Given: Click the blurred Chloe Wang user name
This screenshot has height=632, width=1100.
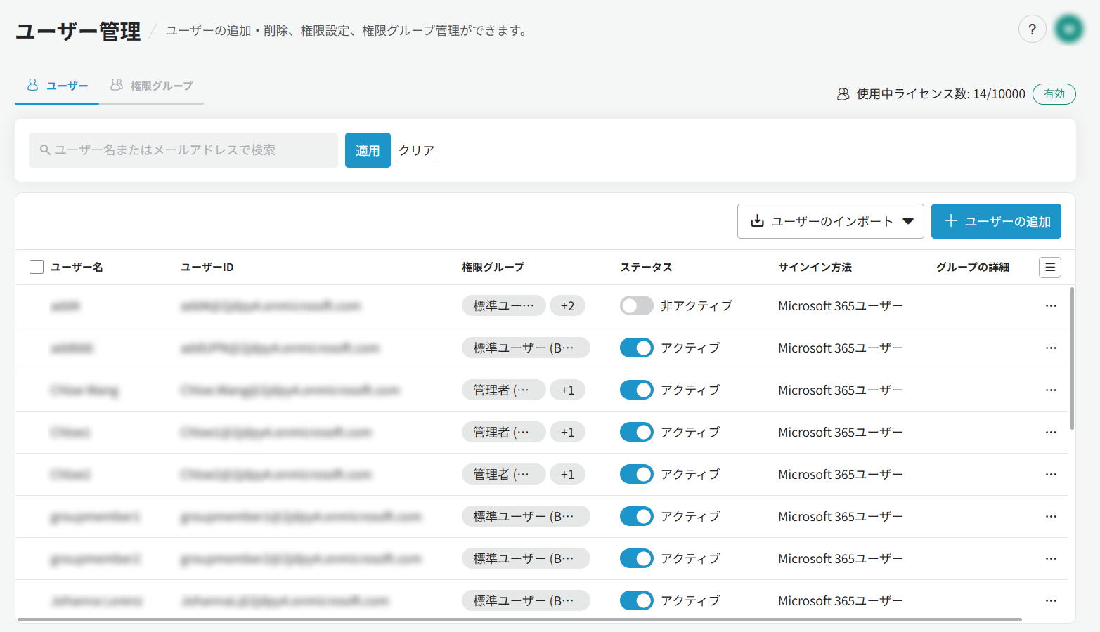Looking at the screenshot, I should click(x=84, y=390).
